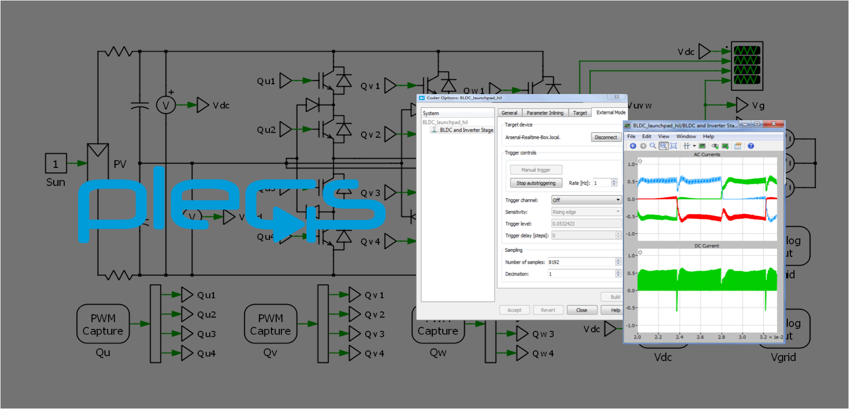Click the clipboard icon in the scope toolbar
The height and width of the screenshot is (409, 849).
(737, 146)
